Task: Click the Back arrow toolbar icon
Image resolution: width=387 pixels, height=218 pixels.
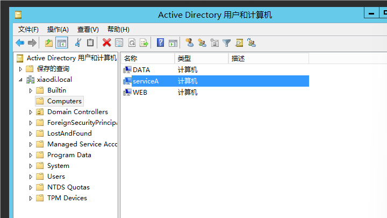Action: pos(20,43)
